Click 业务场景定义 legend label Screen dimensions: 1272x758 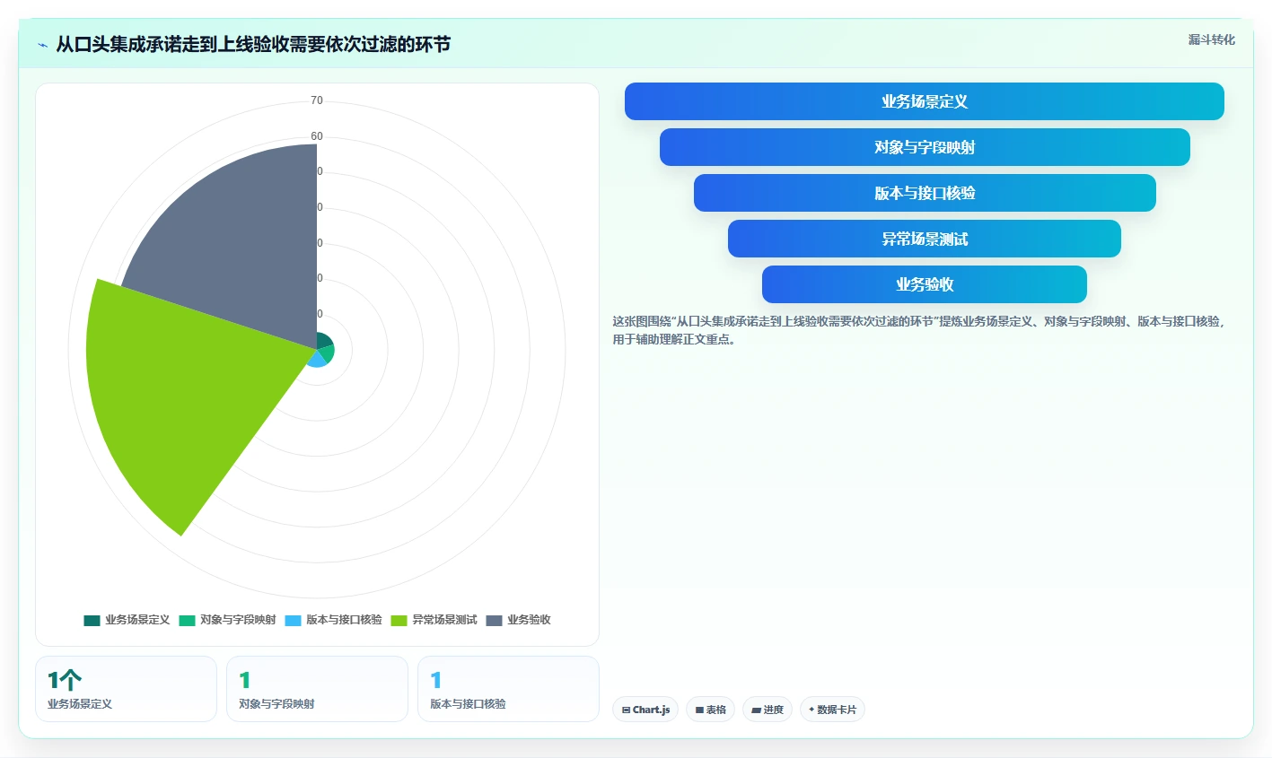pos(137,620)
